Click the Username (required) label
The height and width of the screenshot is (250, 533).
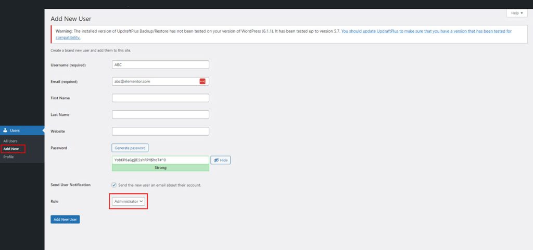tap(68, 65)
